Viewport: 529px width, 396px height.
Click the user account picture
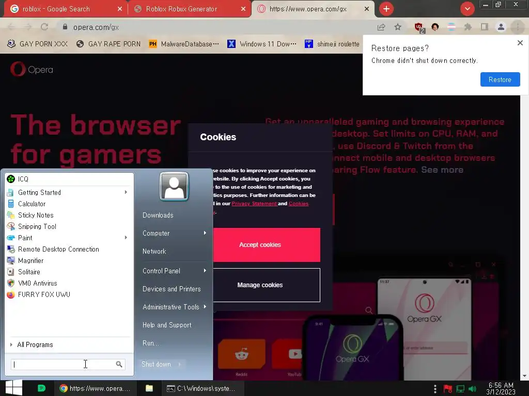174,187
